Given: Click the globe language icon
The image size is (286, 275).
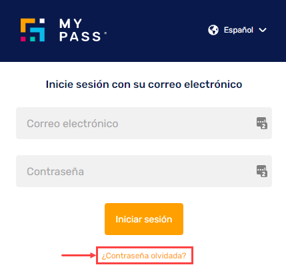Looking at the screenshot, I should click(x=213, y=30).
